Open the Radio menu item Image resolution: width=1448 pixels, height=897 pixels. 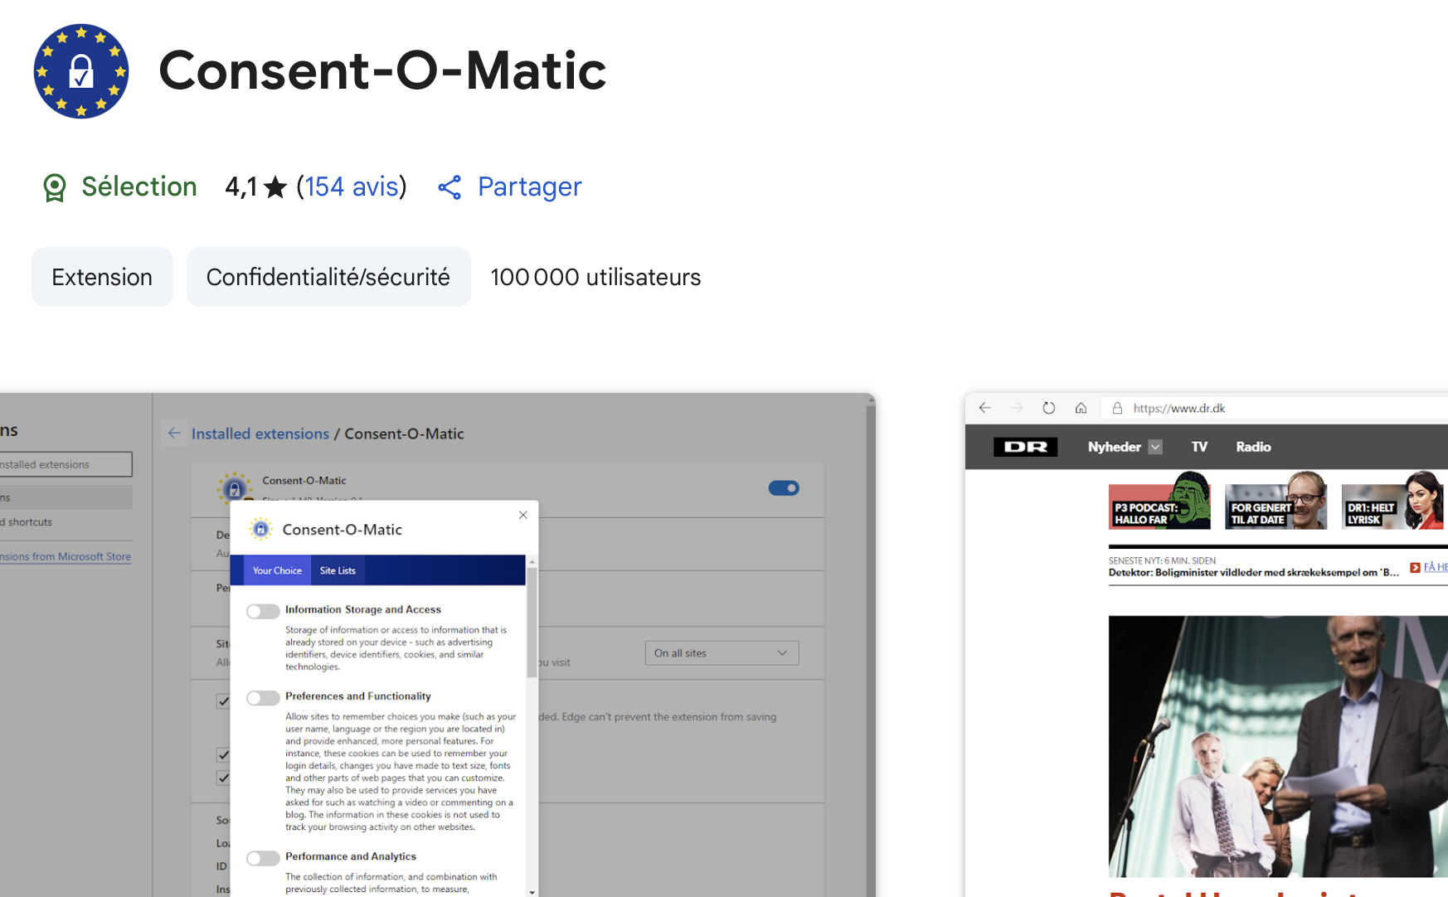[x=1253, y=447]
